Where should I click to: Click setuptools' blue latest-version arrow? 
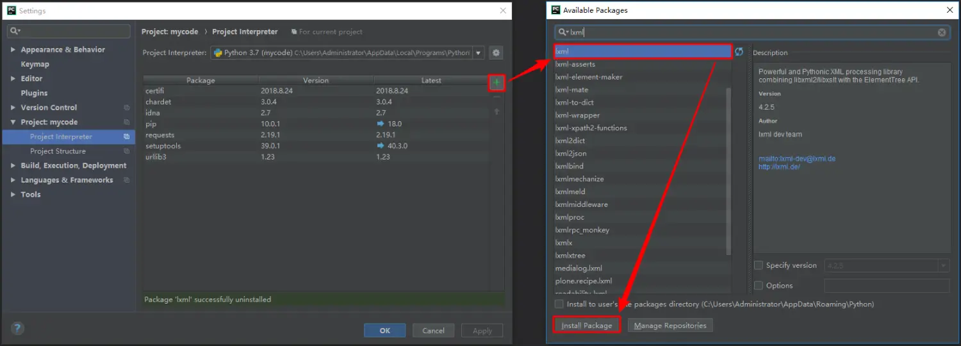point(381,146)
